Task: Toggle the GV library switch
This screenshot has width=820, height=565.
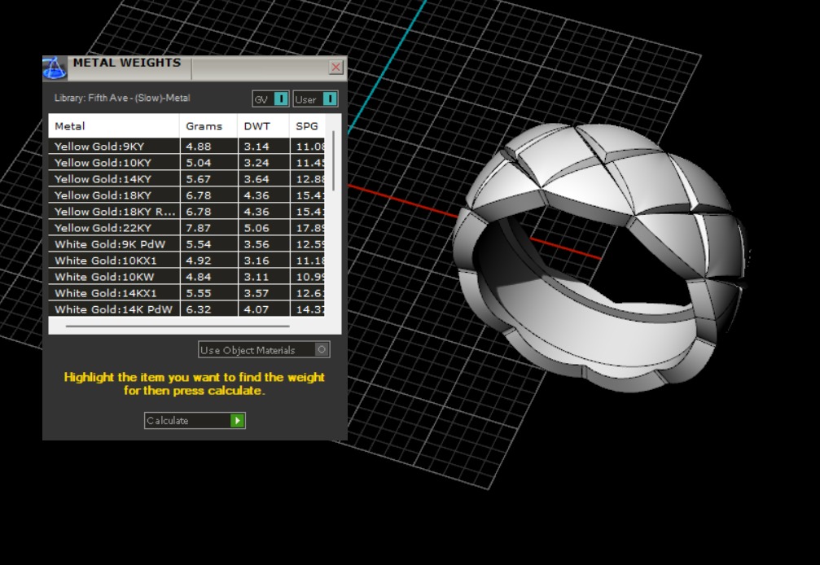Action: (270, 99)
